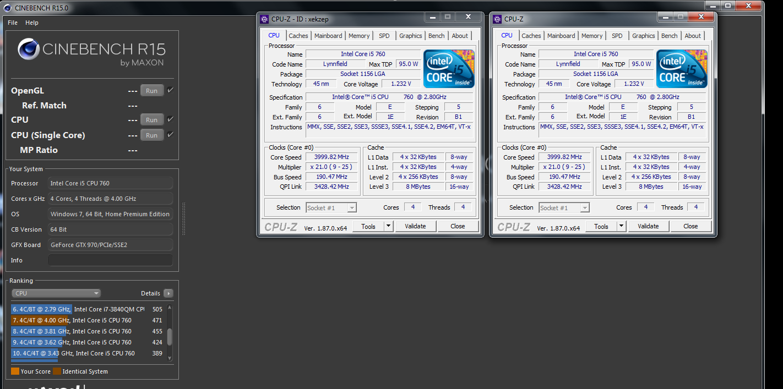Open Socket #1 selection in second CPU-Z
Screen dimensions: 783x389
pos(564,207)
